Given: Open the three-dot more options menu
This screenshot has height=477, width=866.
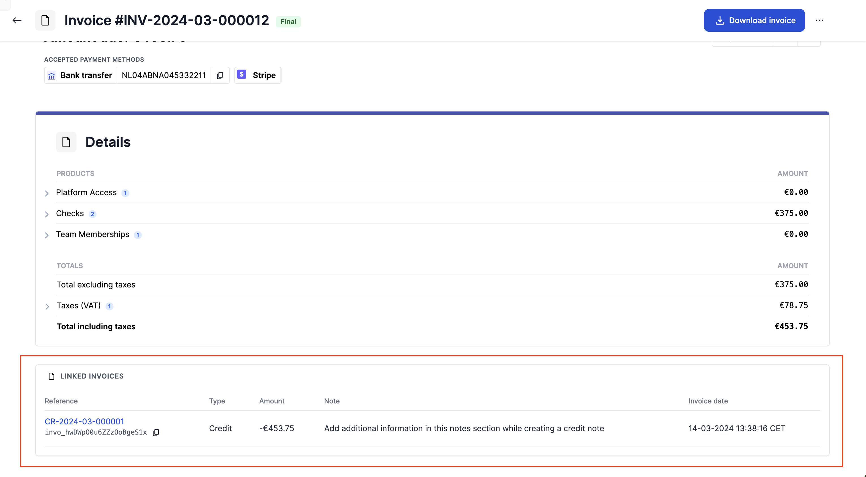Looking at the screenshot, I should (819, 20).
